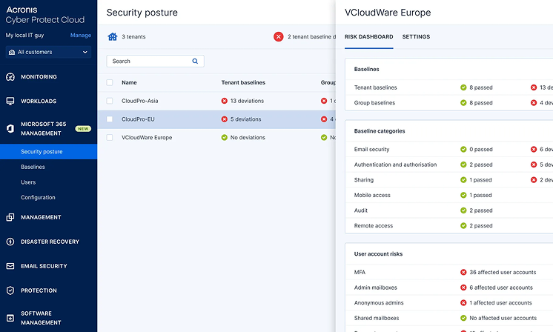Switch to the Settings tab

(416, 36)
